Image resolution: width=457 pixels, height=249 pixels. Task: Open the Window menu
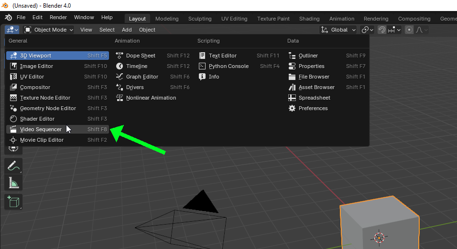click(84, 18)
